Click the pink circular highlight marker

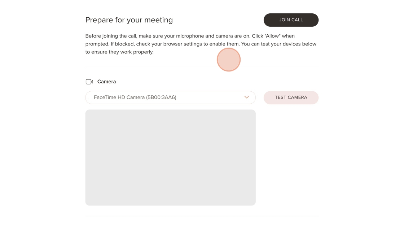[x=228, y=60]
